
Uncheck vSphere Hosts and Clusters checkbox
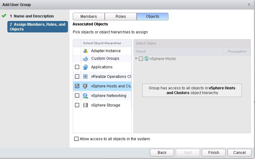pos(77,86)
